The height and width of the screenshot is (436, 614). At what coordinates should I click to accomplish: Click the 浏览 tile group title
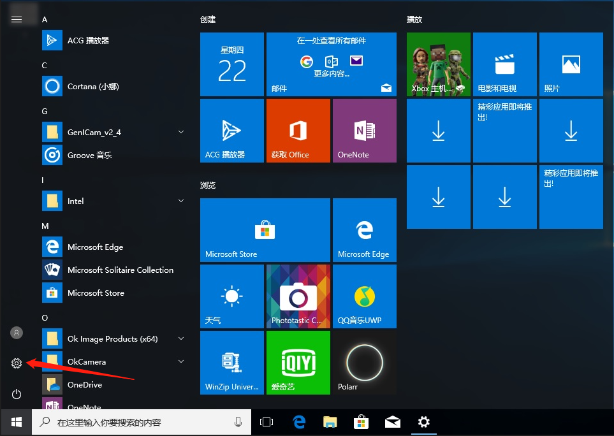click(208, 185)
